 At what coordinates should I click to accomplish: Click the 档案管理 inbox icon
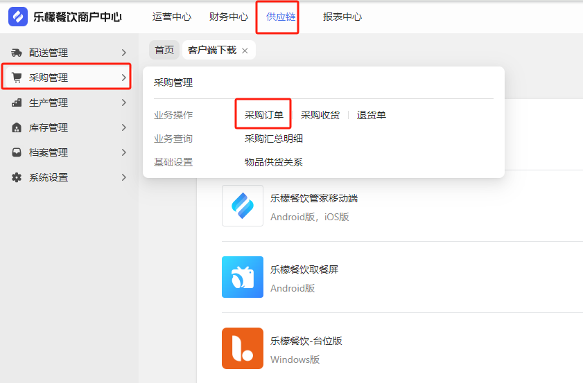[17, 152]
